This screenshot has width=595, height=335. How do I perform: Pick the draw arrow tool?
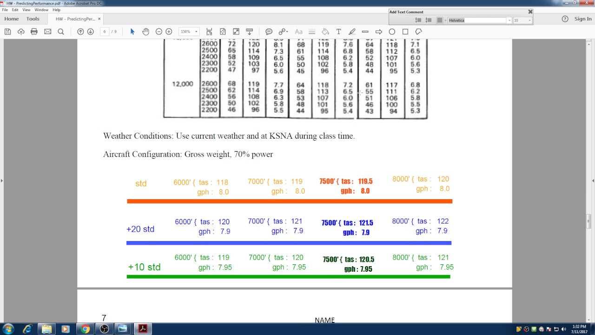(379, 32)
